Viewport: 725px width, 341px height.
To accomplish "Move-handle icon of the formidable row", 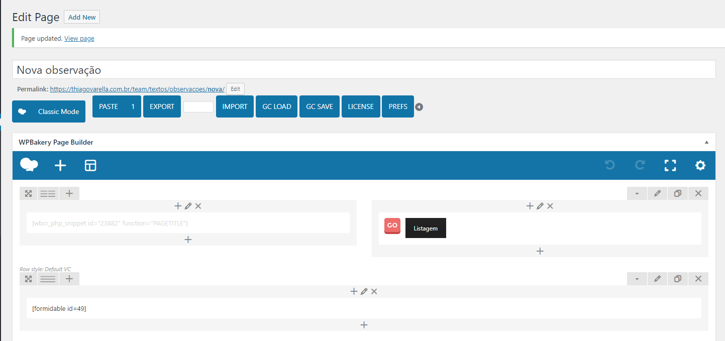I will [29, 279].
